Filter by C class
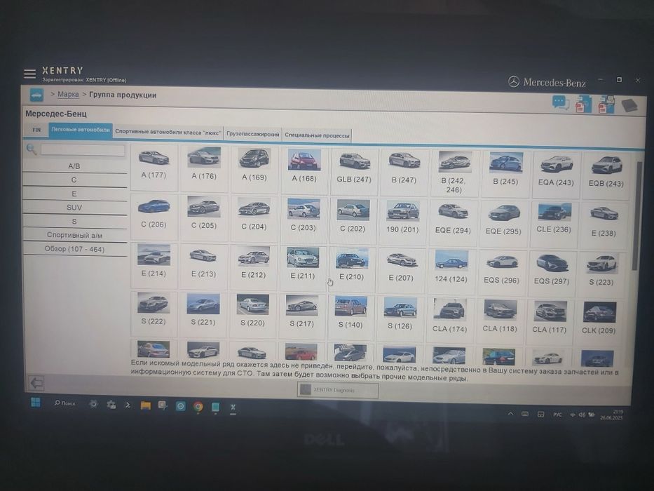Image resolution: width=654 pixels, height=491 pixels. 74,180
